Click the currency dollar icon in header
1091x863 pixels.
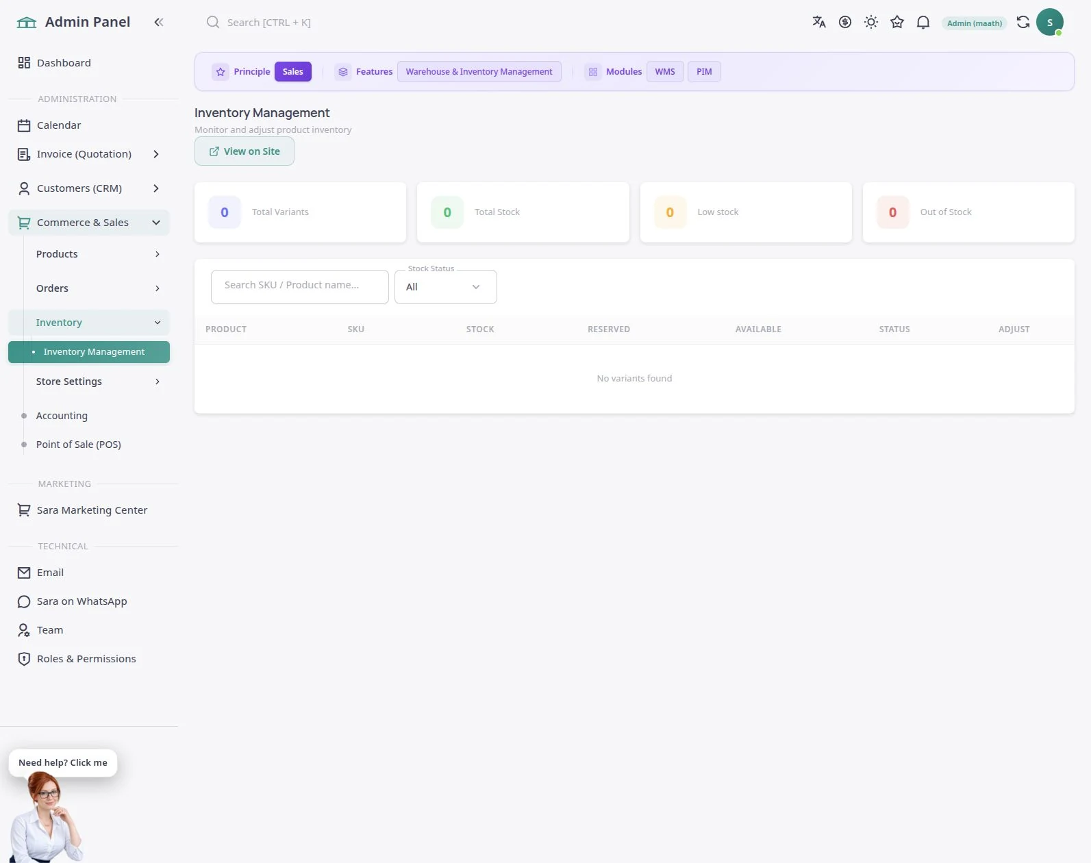[845, 22]
